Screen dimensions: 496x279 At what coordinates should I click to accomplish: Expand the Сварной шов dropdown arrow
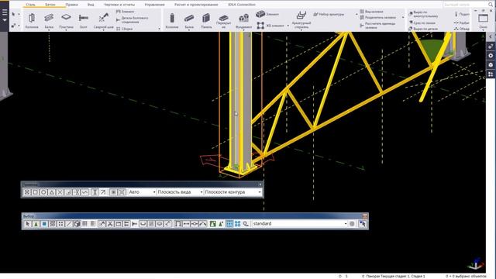click(x=103, y=30)
